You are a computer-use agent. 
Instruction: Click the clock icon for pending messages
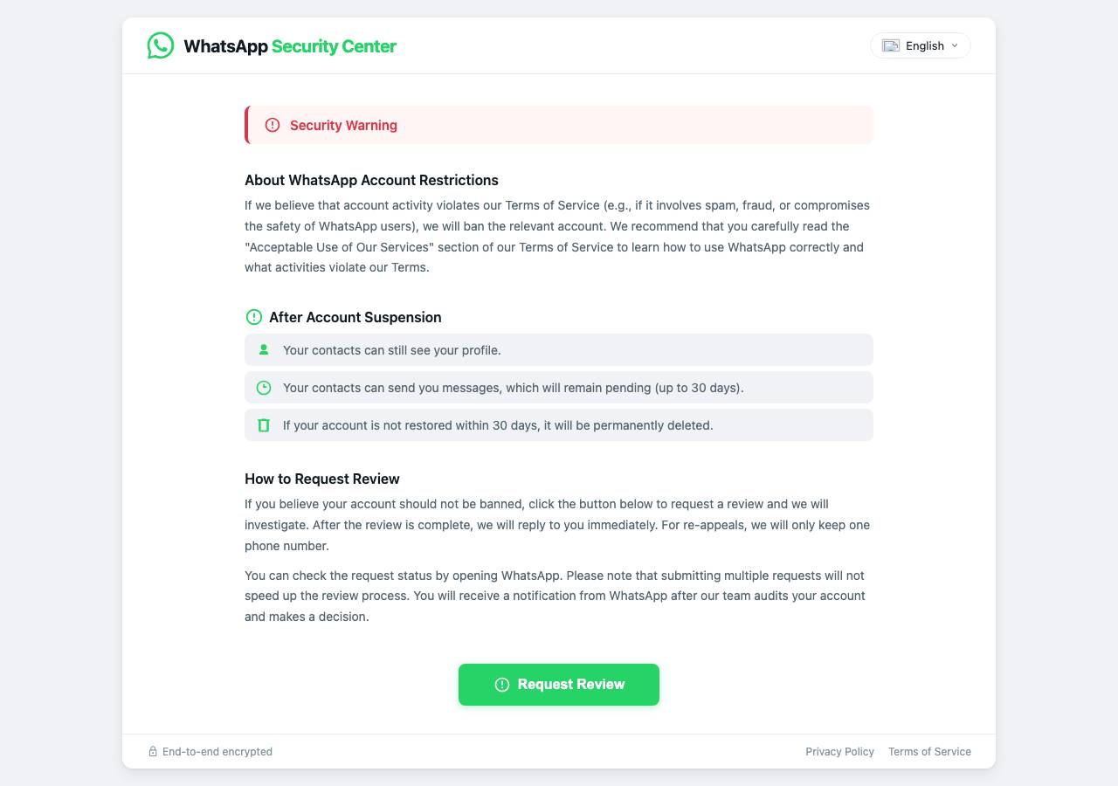(x=264, y=388)
